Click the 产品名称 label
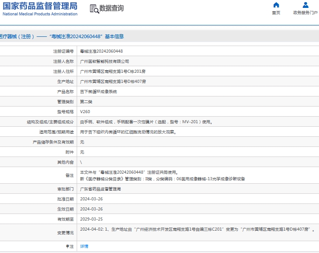 click(x=65, y=92)
